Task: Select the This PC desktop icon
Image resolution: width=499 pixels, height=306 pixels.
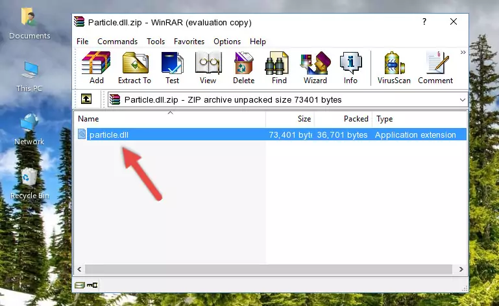Action: click(x=29, y=77)
